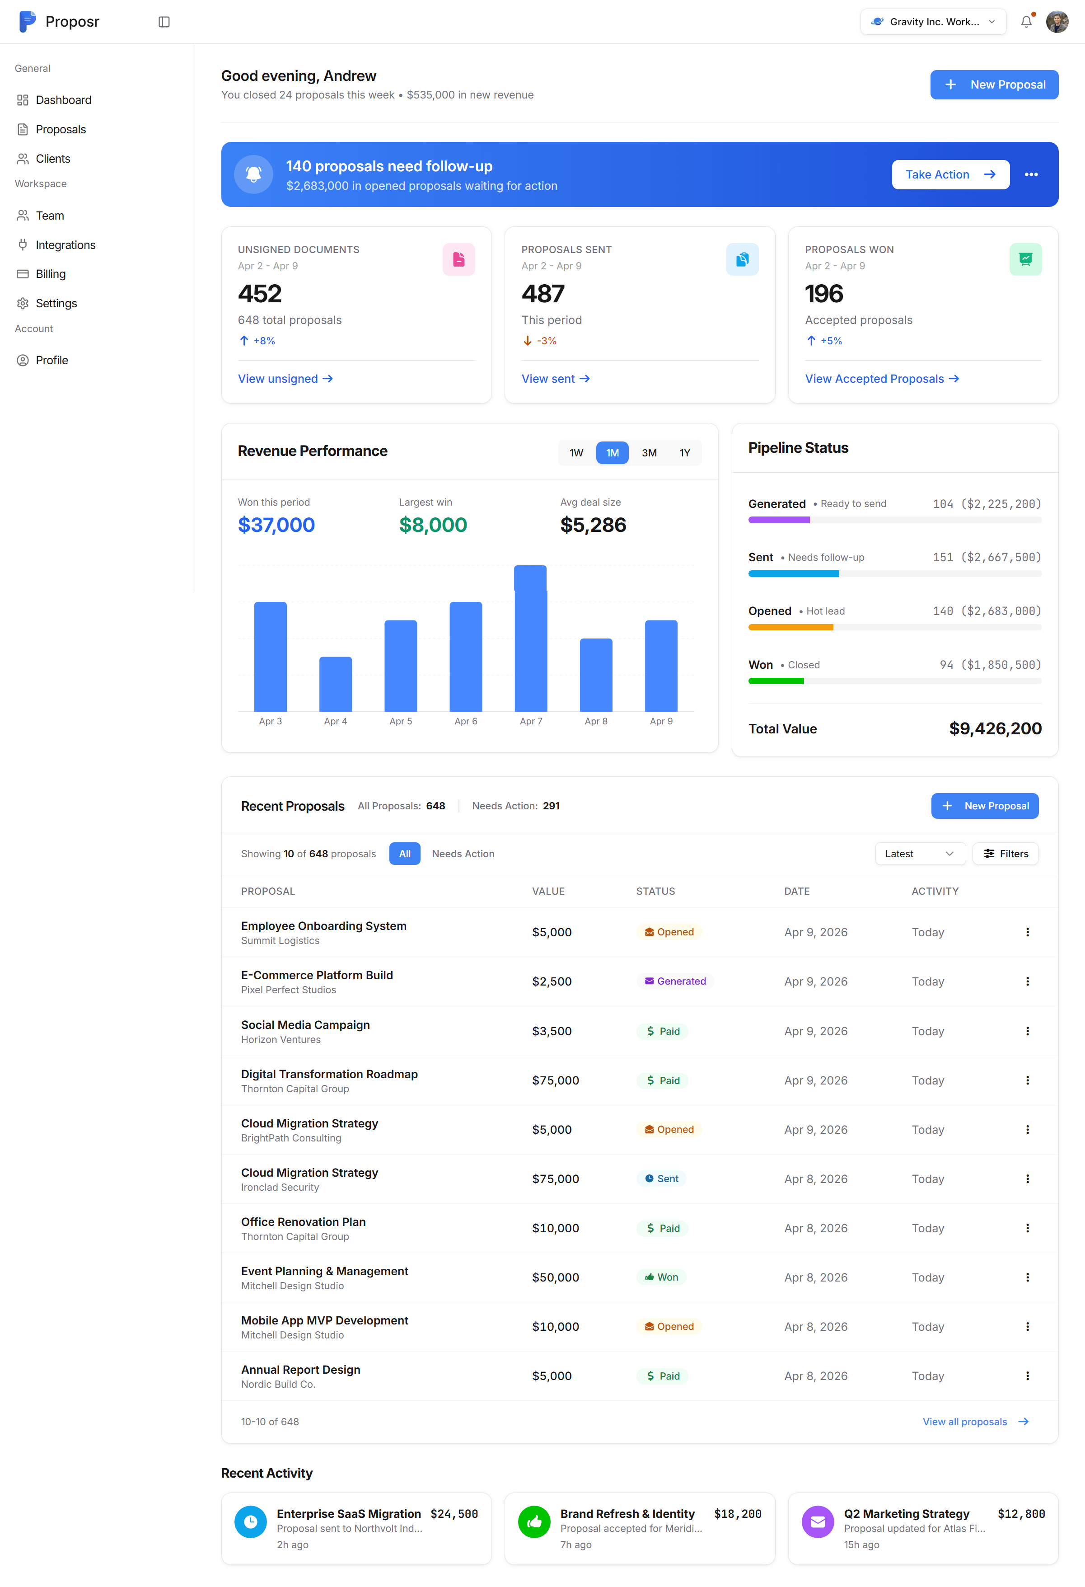Expand the Gravity Inc. workspace dropdown
This screenshot has width=1085, height=1587.
coord(933,22)
